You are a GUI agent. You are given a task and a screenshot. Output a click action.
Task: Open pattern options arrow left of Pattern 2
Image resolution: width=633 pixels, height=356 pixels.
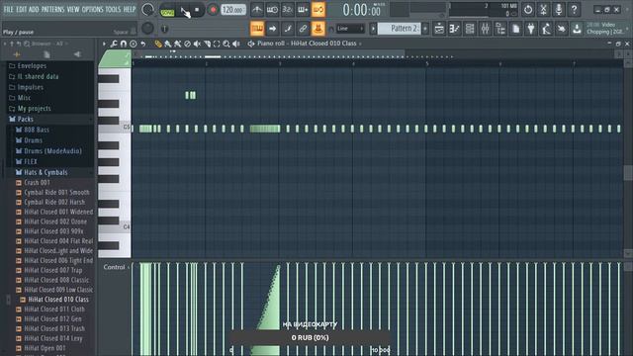click(x=373, y=29)
